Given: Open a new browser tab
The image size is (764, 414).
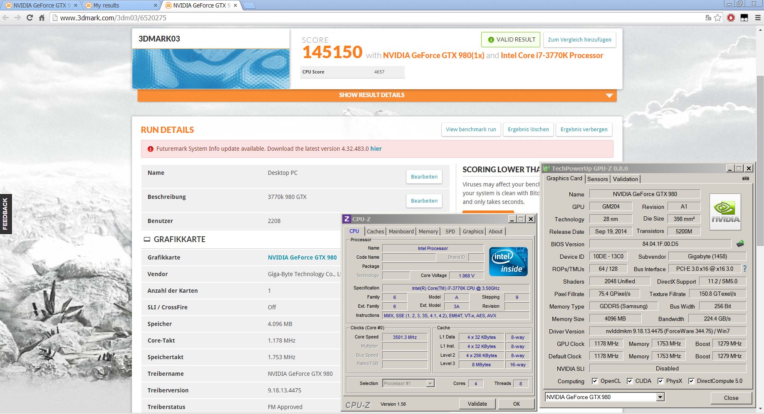Looking at the screenshot, I should point(249,5).
